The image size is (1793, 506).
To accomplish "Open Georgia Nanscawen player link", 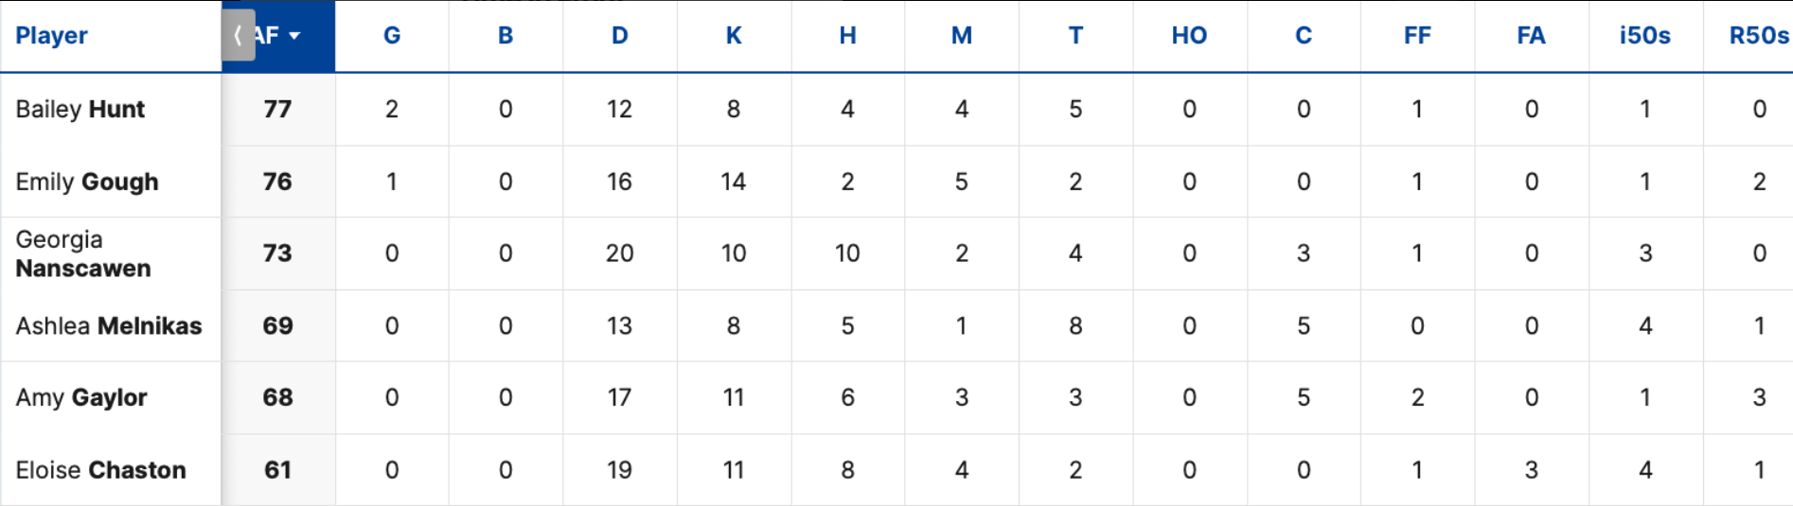I will tap(83, 253).
